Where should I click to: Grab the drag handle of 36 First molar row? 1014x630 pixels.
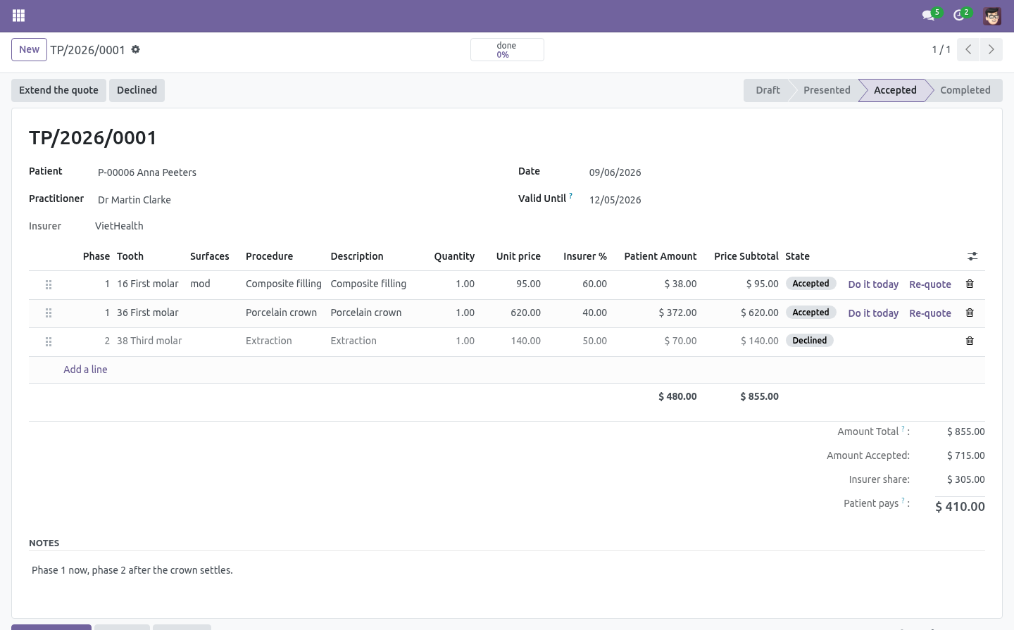click(49, 313)
